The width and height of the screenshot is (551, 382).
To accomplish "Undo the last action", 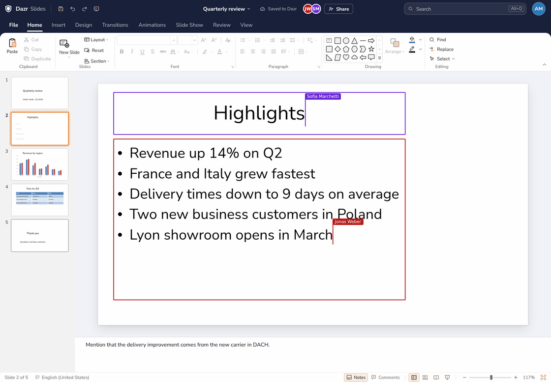I will pyautogui.click(x=73, y=9).
